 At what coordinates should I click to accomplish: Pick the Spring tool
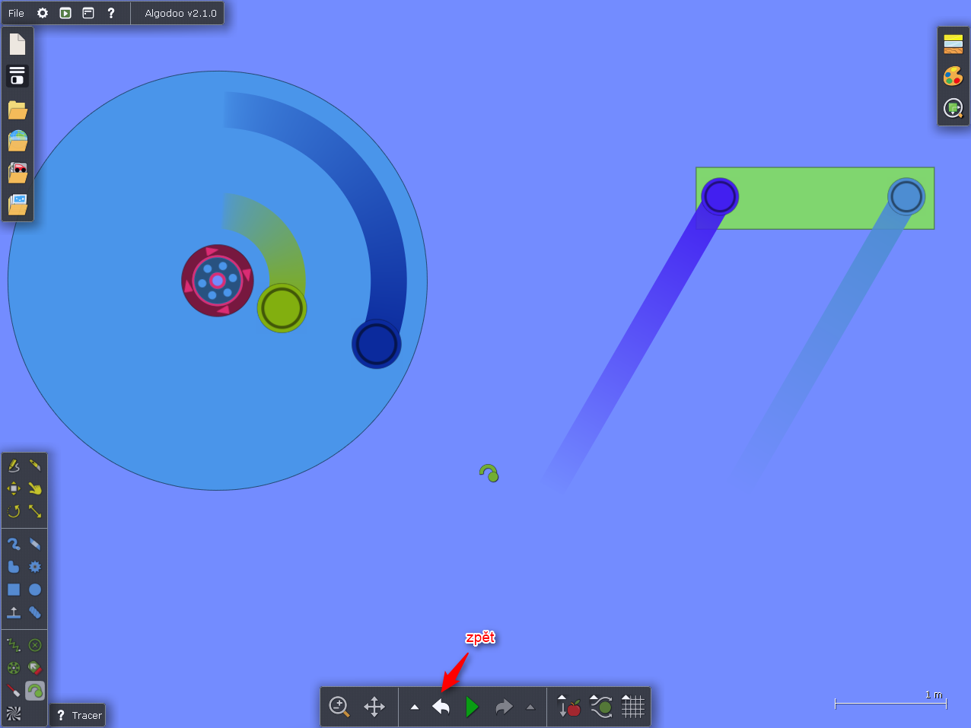14,645
